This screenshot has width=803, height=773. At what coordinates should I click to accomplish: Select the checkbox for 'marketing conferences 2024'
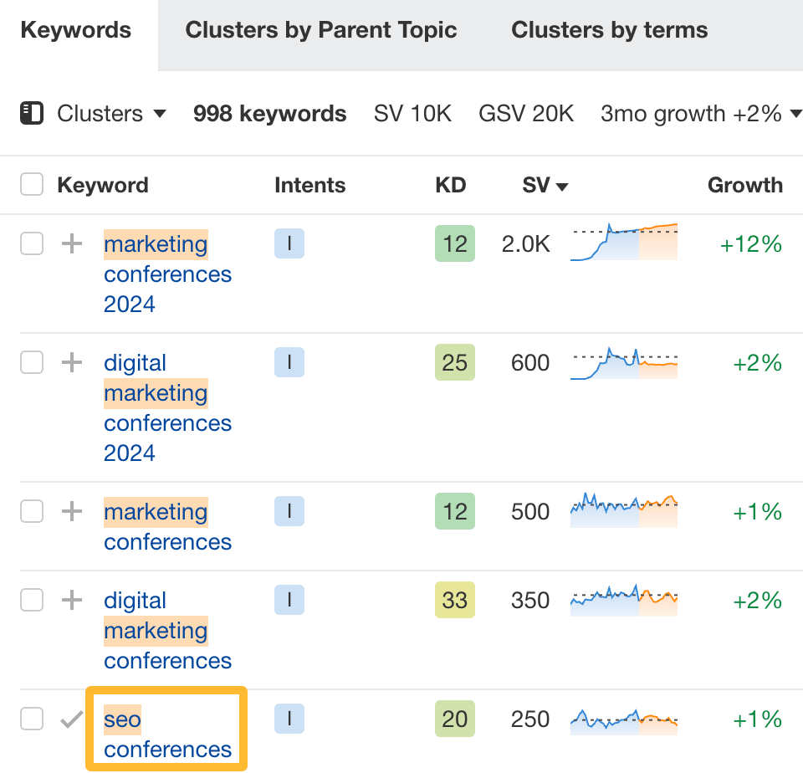click(x=31, y=243)
